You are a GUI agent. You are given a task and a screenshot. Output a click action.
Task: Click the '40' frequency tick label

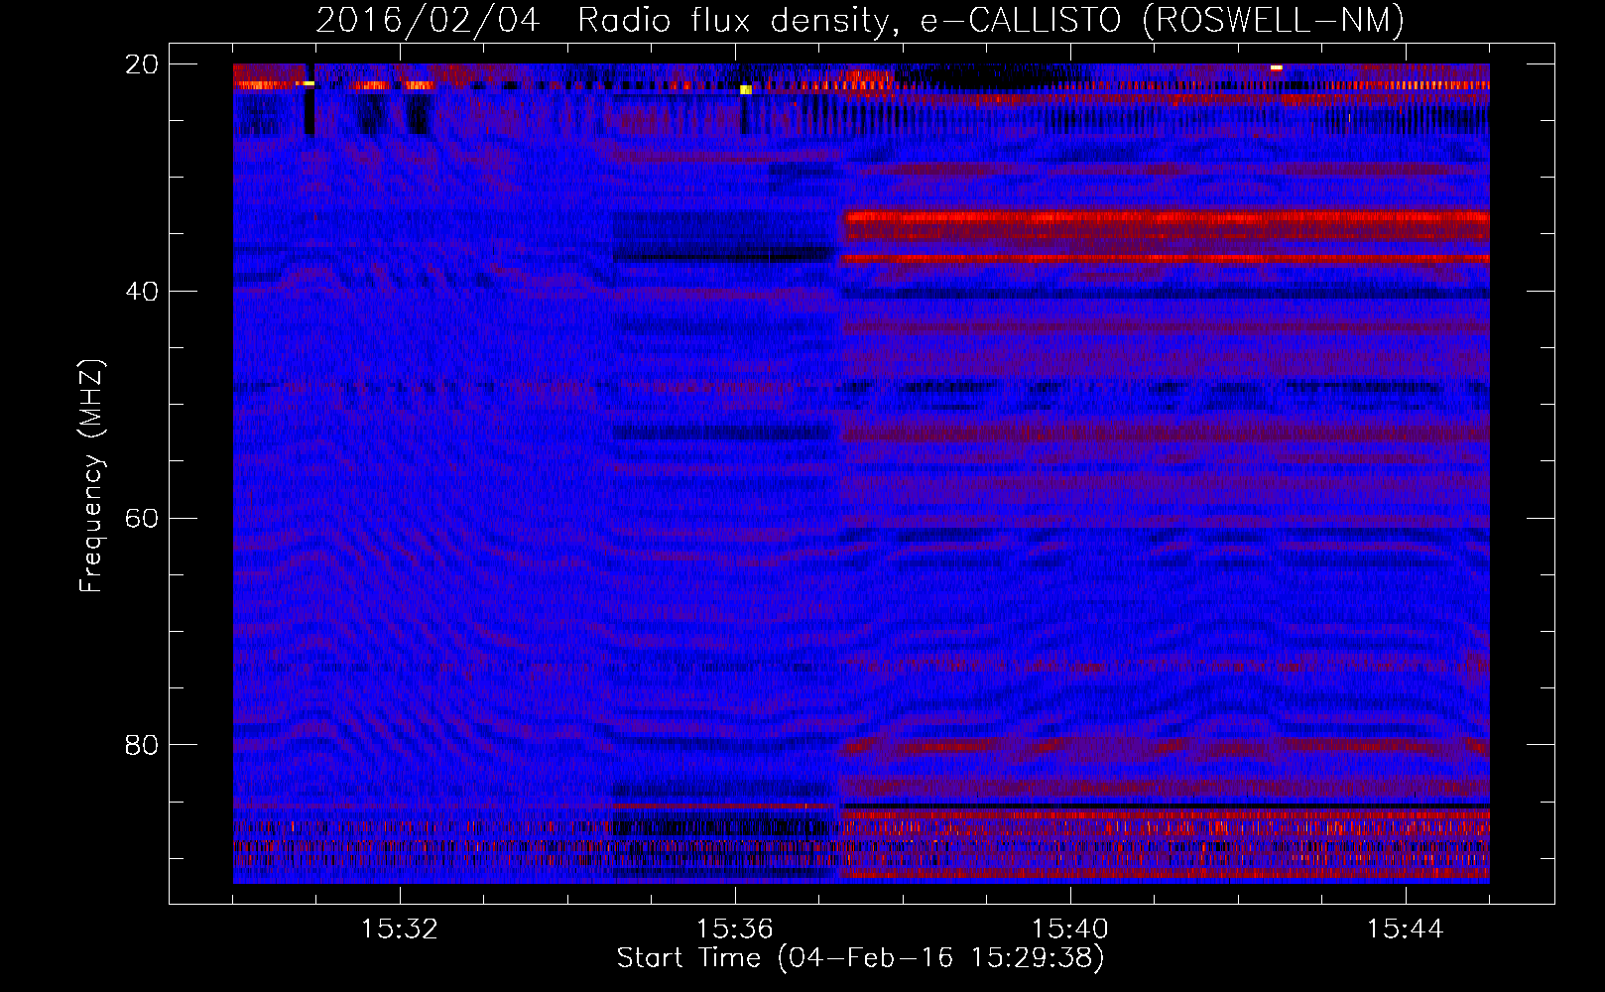pos(143,292)
